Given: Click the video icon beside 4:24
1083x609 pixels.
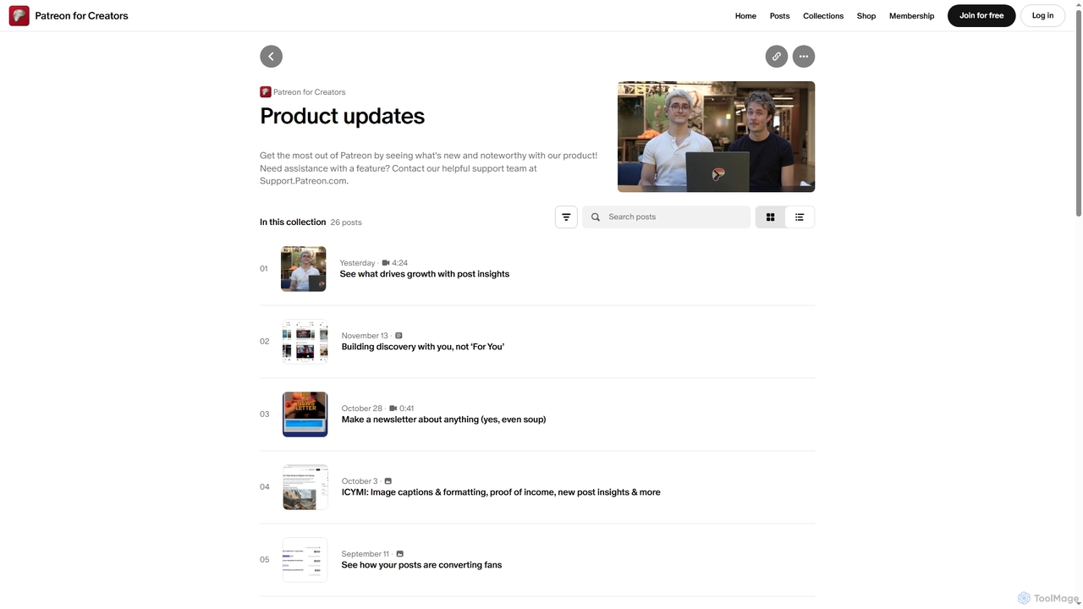Looking at the screenshot, I should coord(386,263).
